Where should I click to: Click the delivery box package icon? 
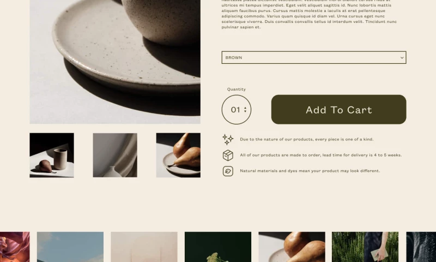228,155
